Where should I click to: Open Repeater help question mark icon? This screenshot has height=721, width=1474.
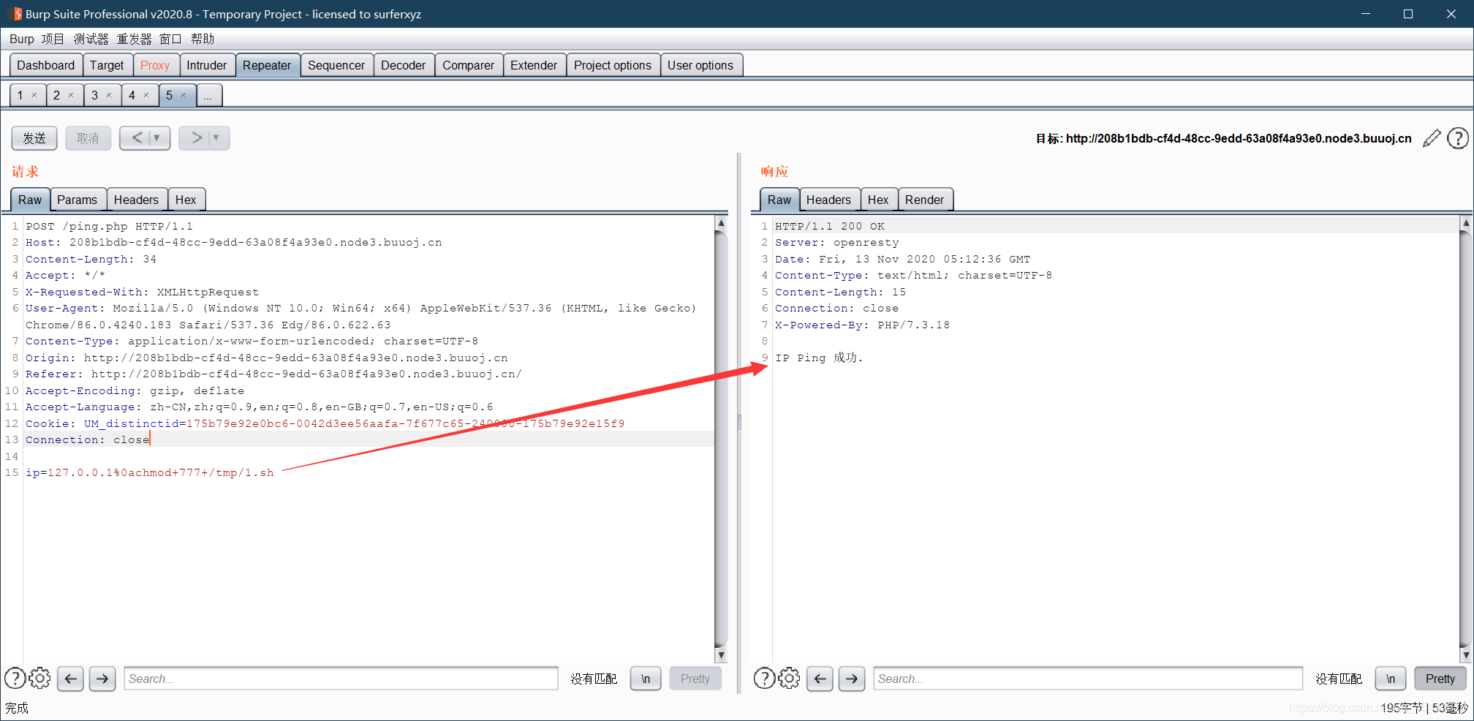point(1458,138)
